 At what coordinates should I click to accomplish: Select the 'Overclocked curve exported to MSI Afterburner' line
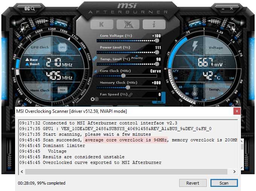click(90, 162)
